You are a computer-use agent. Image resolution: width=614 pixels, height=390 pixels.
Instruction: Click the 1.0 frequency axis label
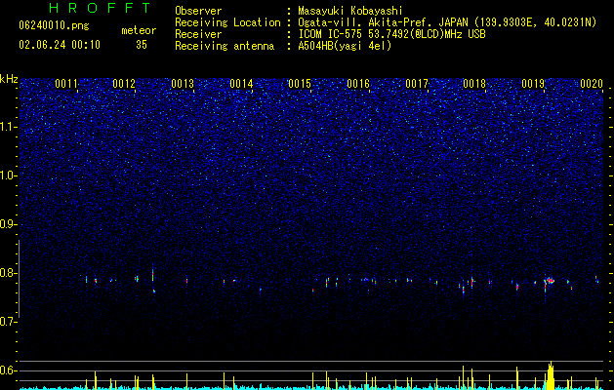tap(9, 175)
